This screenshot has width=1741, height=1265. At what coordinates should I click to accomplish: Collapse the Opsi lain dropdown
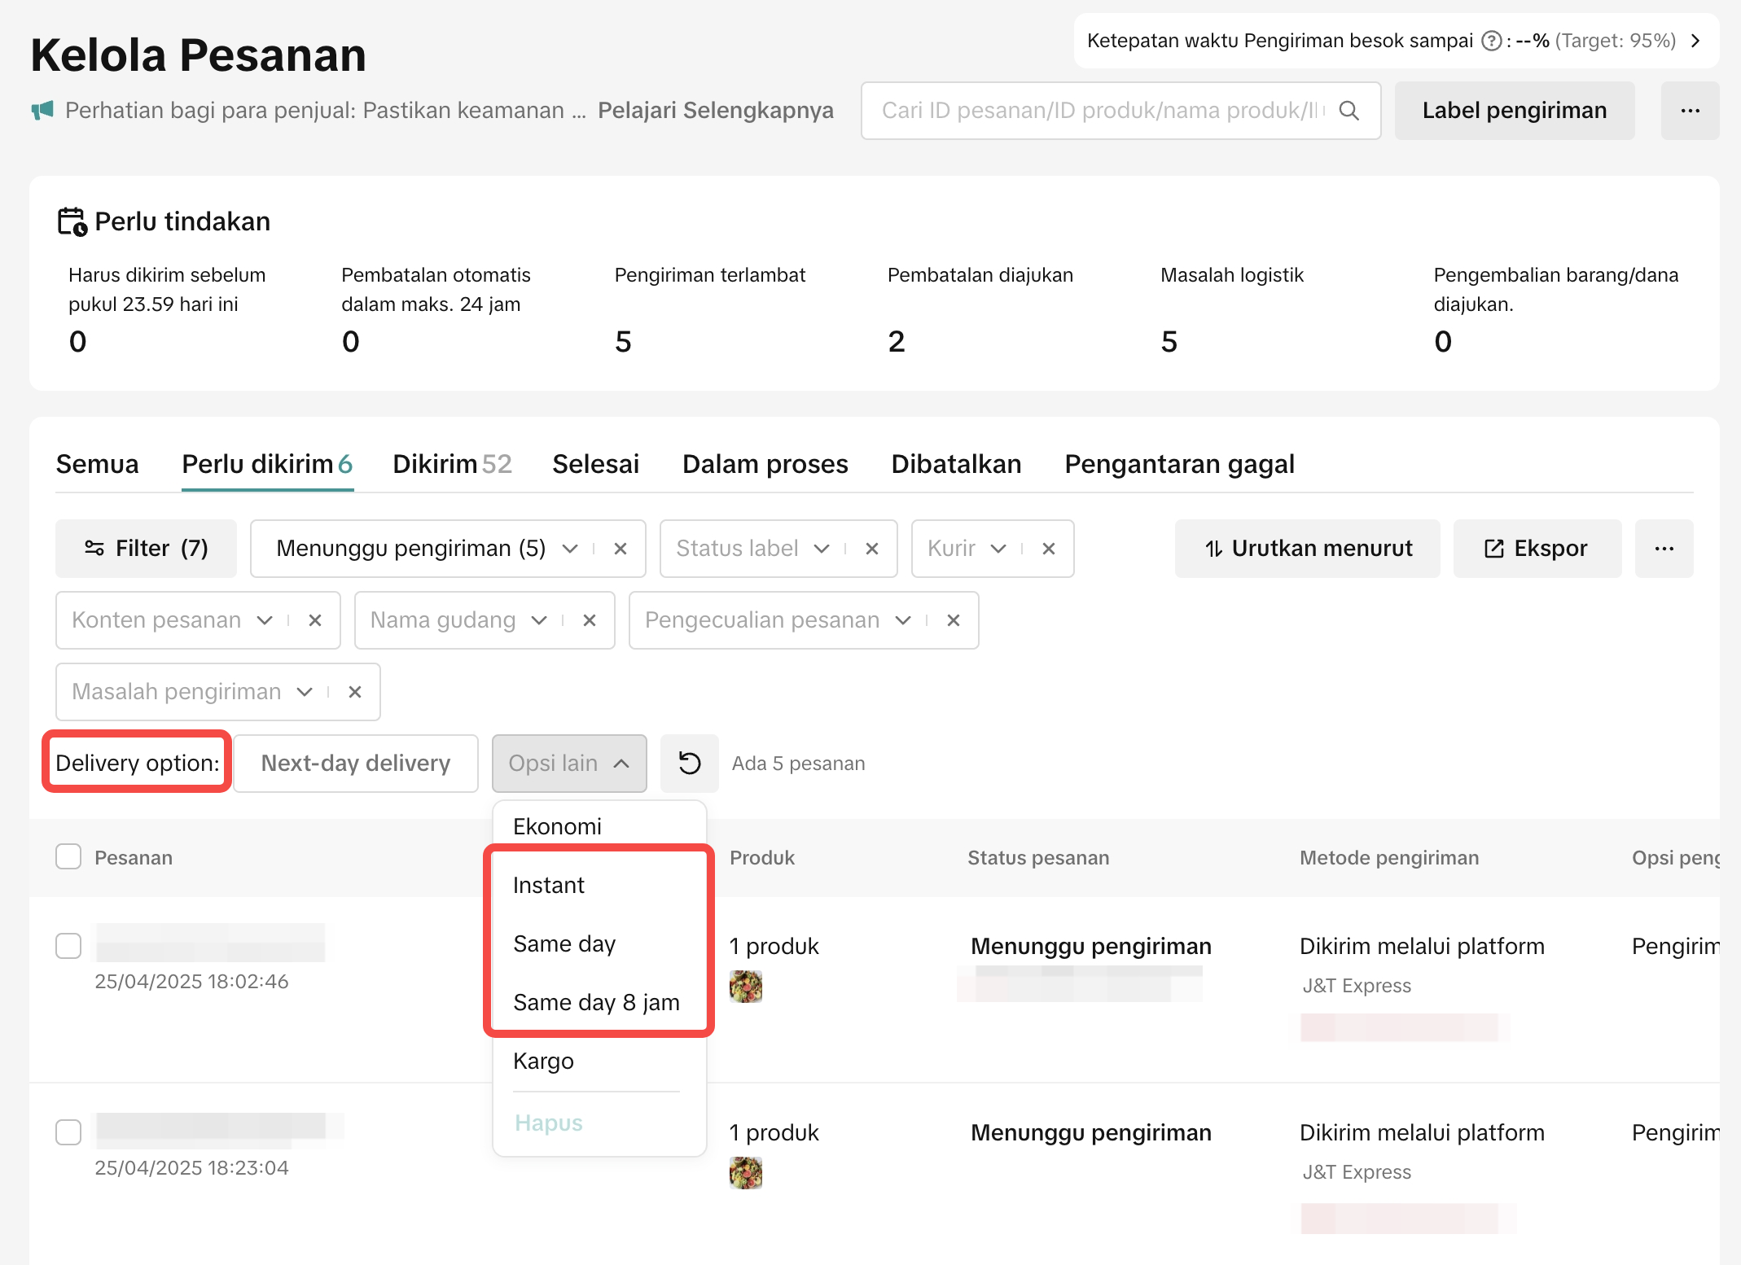point(569,764)
